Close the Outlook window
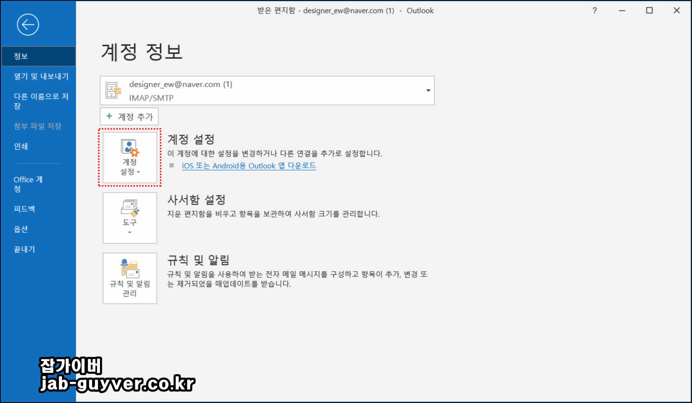 pos(677,11)
